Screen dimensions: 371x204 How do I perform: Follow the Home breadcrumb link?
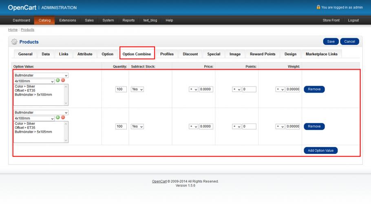(x=13, y=30)
